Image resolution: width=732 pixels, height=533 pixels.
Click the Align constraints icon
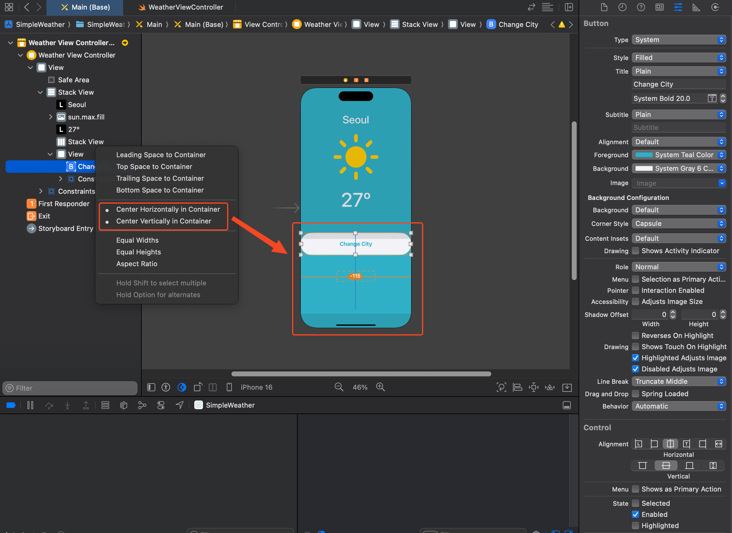pos(517,387)
